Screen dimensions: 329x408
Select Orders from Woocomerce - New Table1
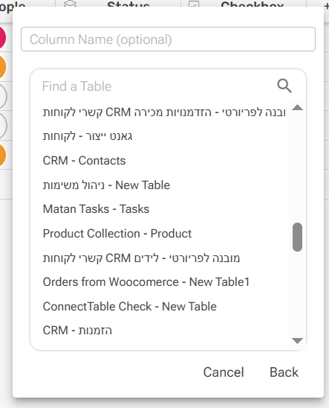pyautogui.click(x=146, y=281)
